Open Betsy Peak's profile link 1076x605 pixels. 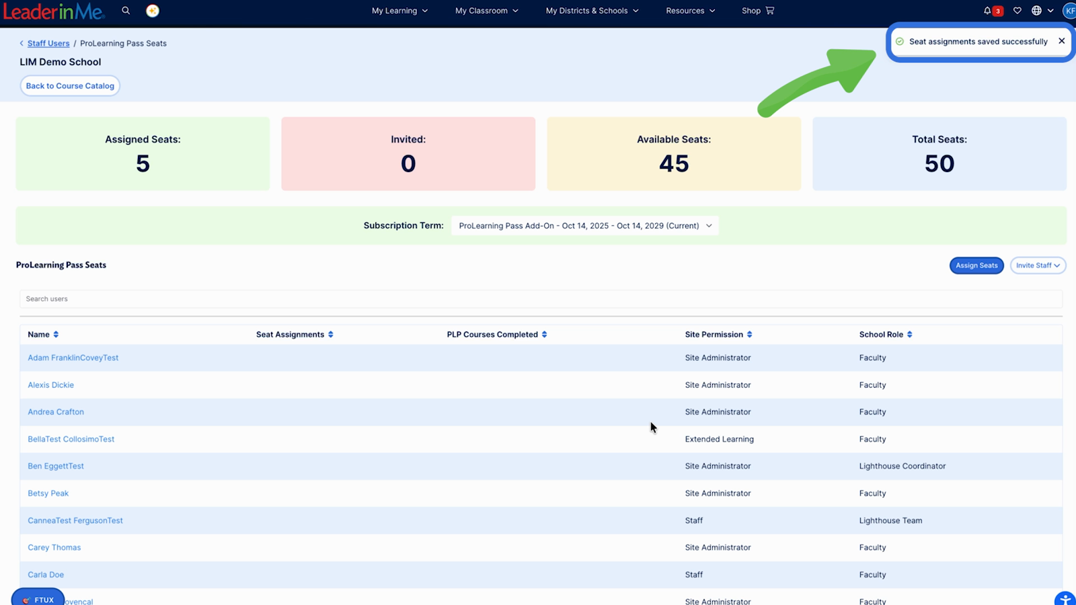pyautogui.click(x=48, y=493)
